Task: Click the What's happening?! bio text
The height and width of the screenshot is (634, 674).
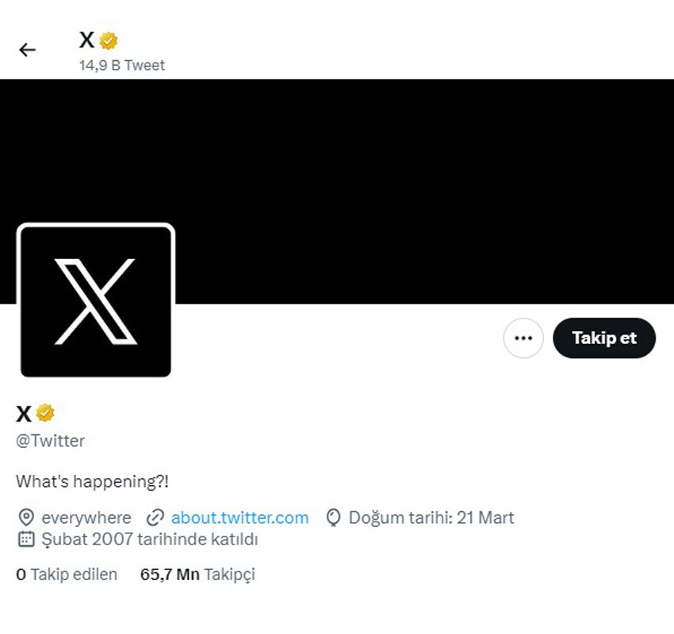Action: point(93,481)
